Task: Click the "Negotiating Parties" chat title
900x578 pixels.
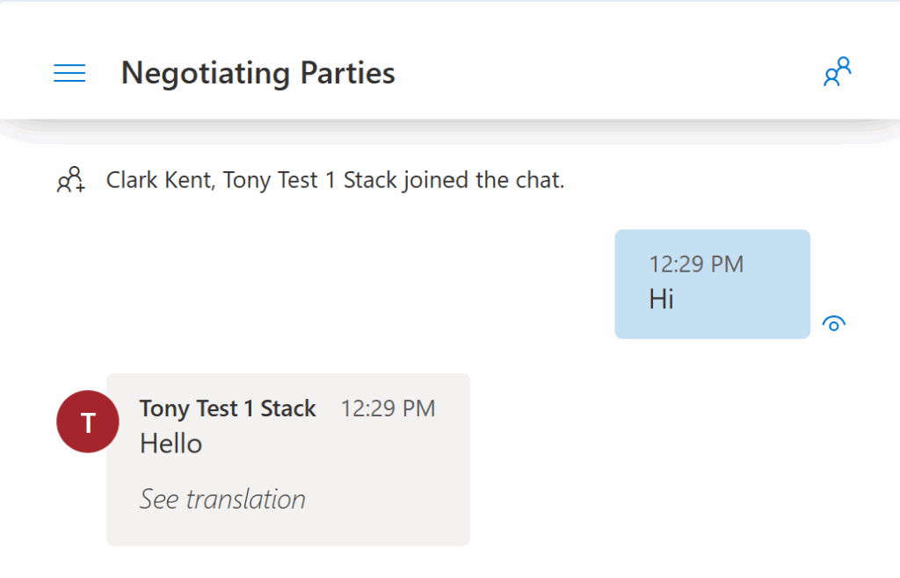Action: (x=258, y=73)
